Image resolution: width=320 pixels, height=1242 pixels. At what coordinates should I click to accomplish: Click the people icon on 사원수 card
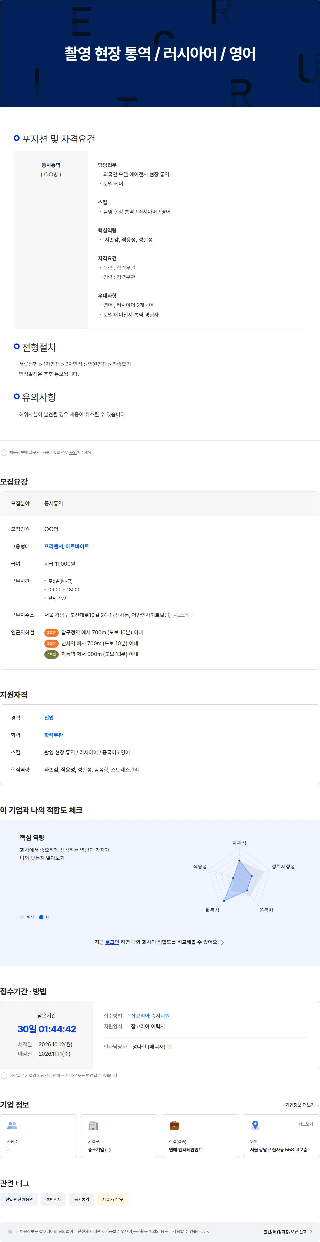click(x=13, y=1125)
